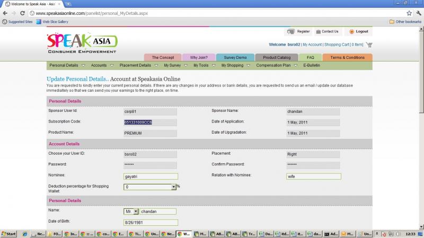Click the Logout text
424x238 pixels.
[362, 32]
